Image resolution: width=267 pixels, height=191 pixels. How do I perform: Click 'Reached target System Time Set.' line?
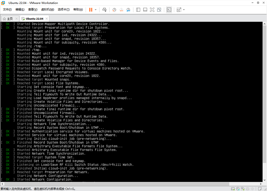point(46,157)
